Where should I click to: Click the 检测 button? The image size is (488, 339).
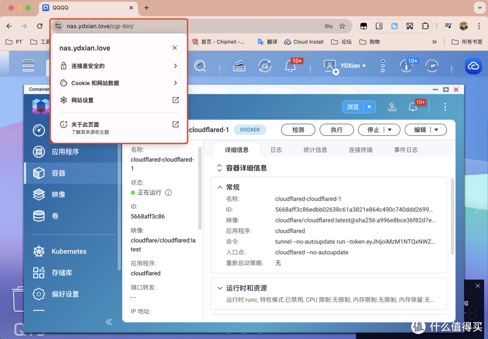(298, 130)
